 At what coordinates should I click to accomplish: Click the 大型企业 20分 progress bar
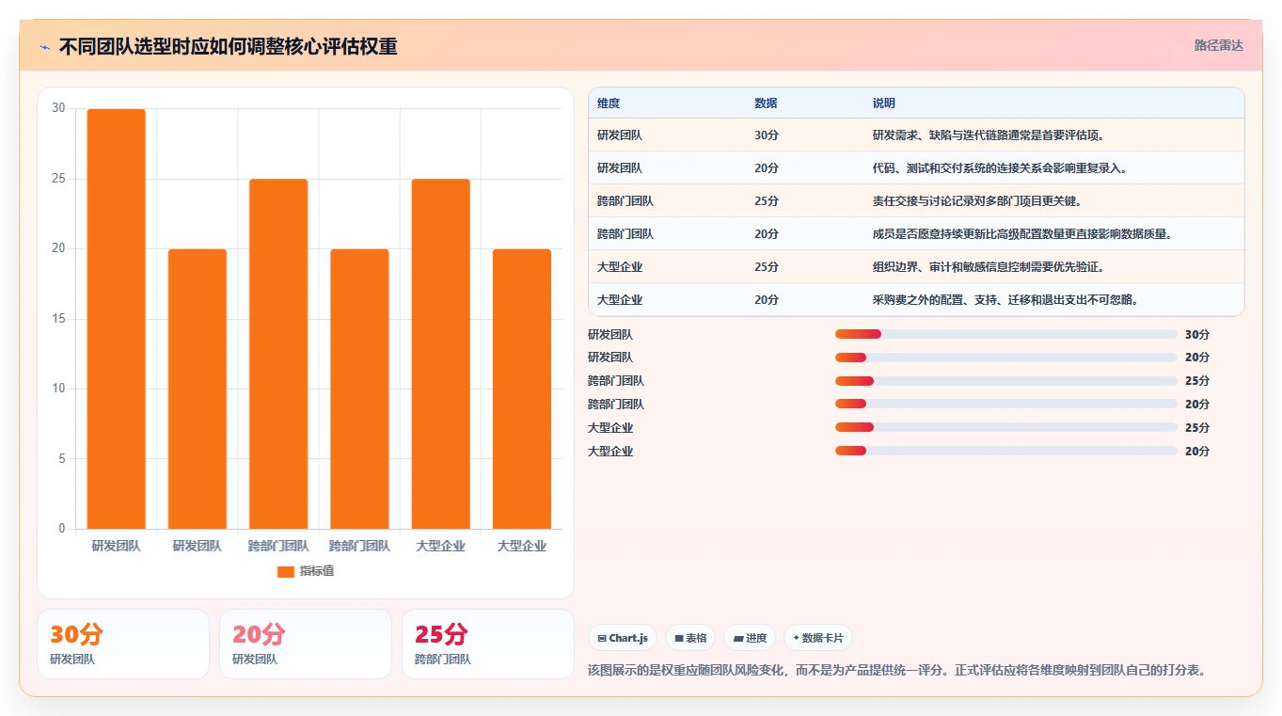(1005, 451)
